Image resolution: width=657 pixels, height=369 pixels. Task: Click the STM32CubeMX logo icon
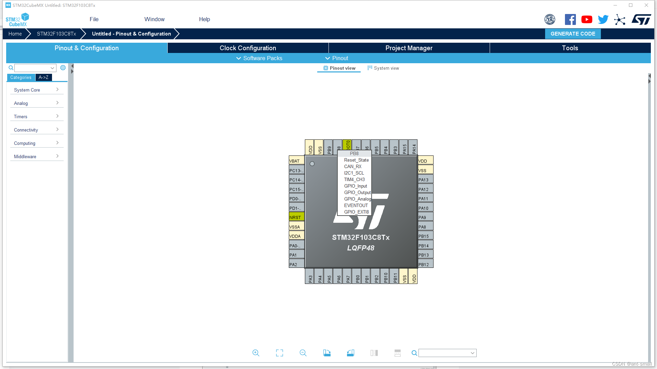16,19
